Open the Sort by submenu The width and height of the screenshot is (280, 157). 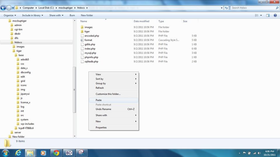113,79
